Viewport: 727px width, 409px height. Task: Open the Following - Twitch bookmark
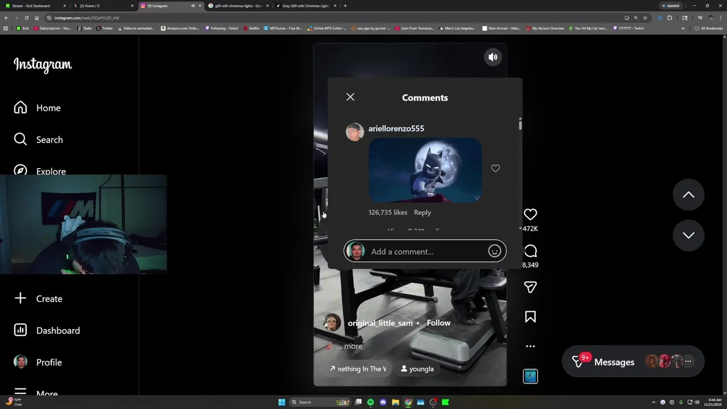pos(222,28)
